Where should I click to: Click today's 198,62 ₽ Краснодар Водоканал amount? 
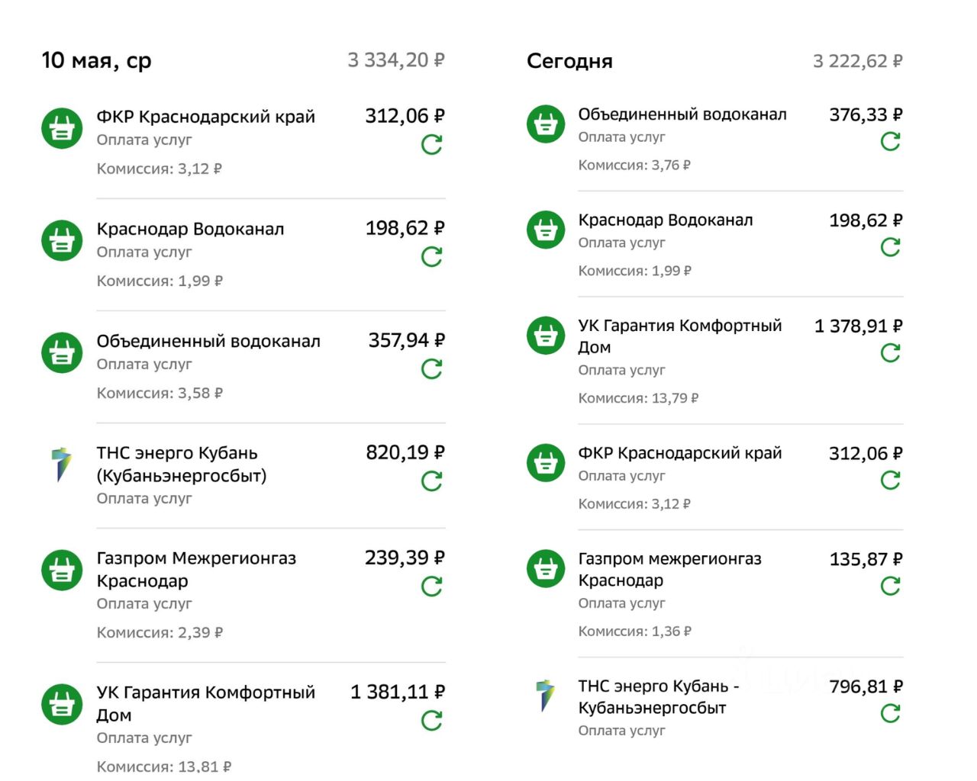pyautogui.click(x=865, y=221)
